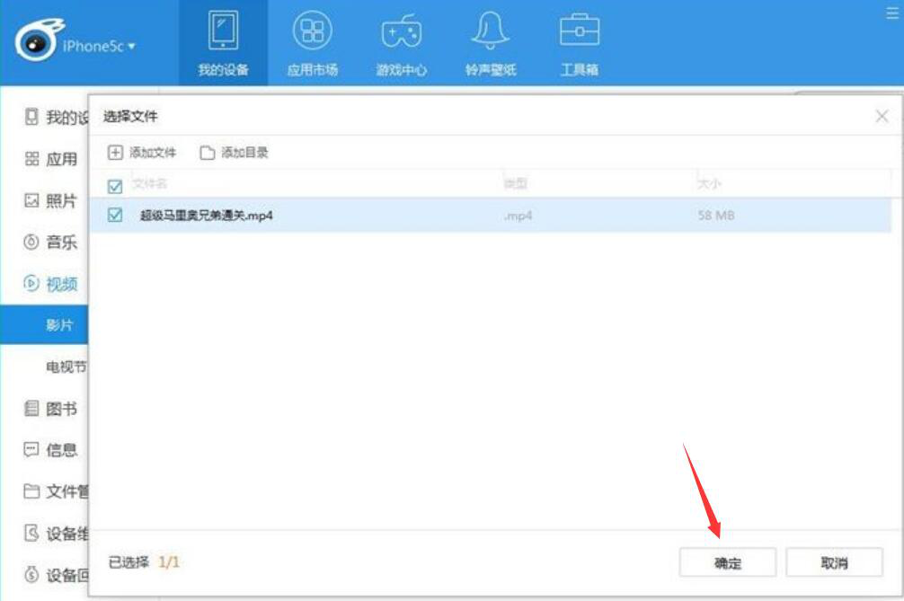Select 信息 in the sidebar
This screenshot has height=601, width=904.
coord(61,450)
